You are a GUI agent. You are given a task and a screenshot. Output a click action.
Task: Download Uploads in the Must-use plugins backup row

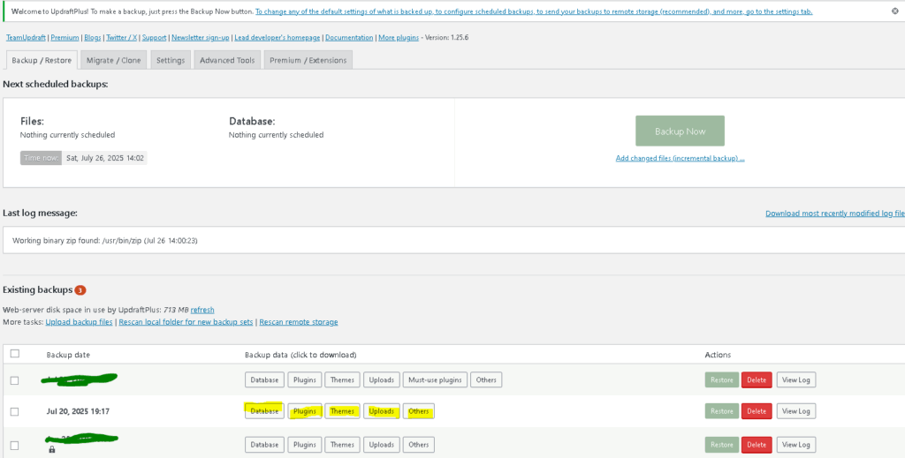pyautogui.click(x=382, y=379)
